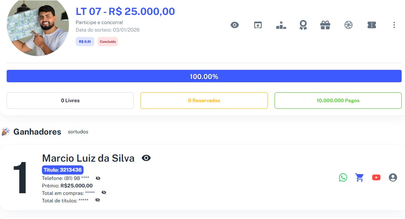Viewport: 405px width, 219px height.
Task: Click the award ribbon medal icon
Action: (x=303, y=25)
